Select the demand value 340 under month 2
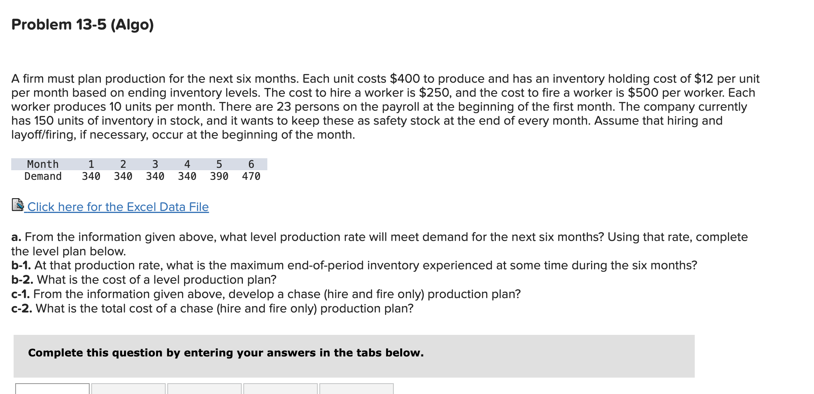Screen dimensions: 814x394 tap(124, 176)
